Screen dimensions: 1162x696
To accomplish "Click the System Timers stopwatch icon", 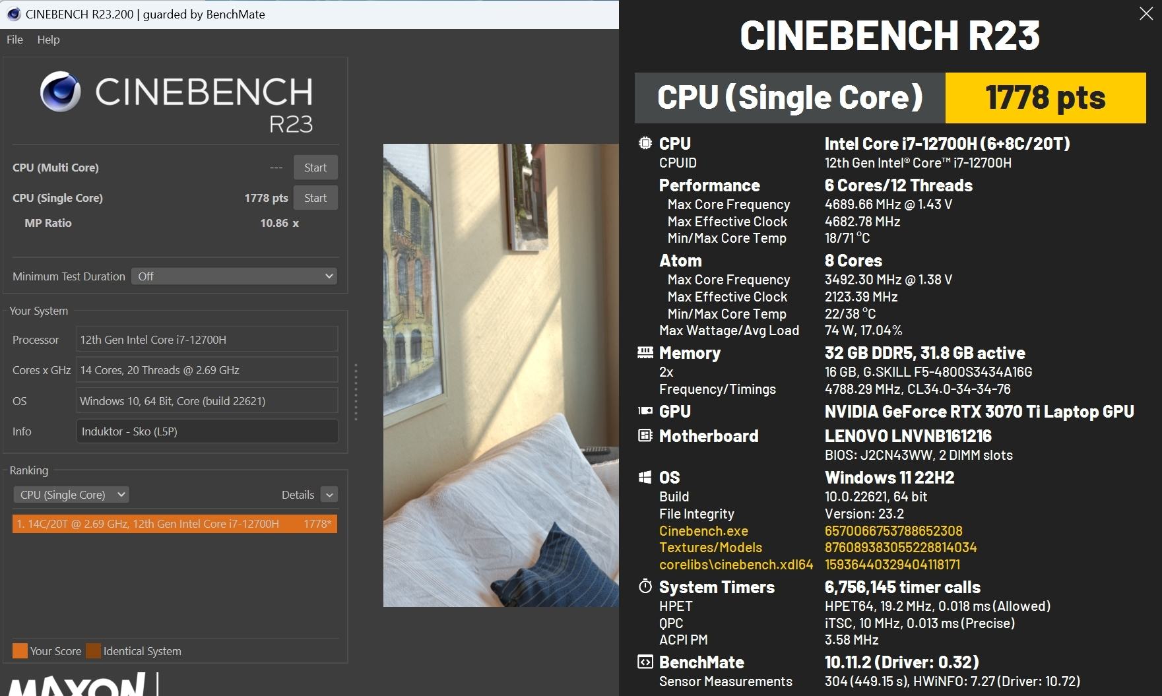I will click(645, 586).
